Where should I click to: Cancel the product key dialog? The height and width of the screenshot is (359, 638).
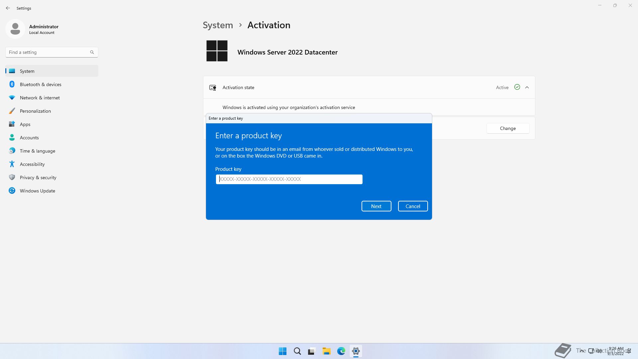pyautogui.click(x=413, y=206)
